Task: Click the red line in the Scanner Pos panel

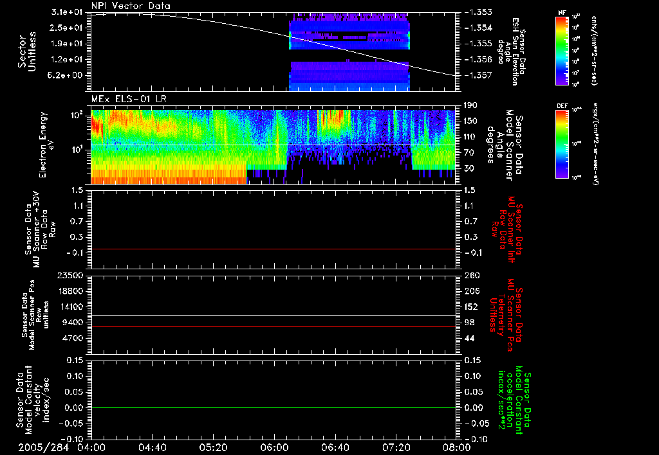Action: [x=274, y=326]
